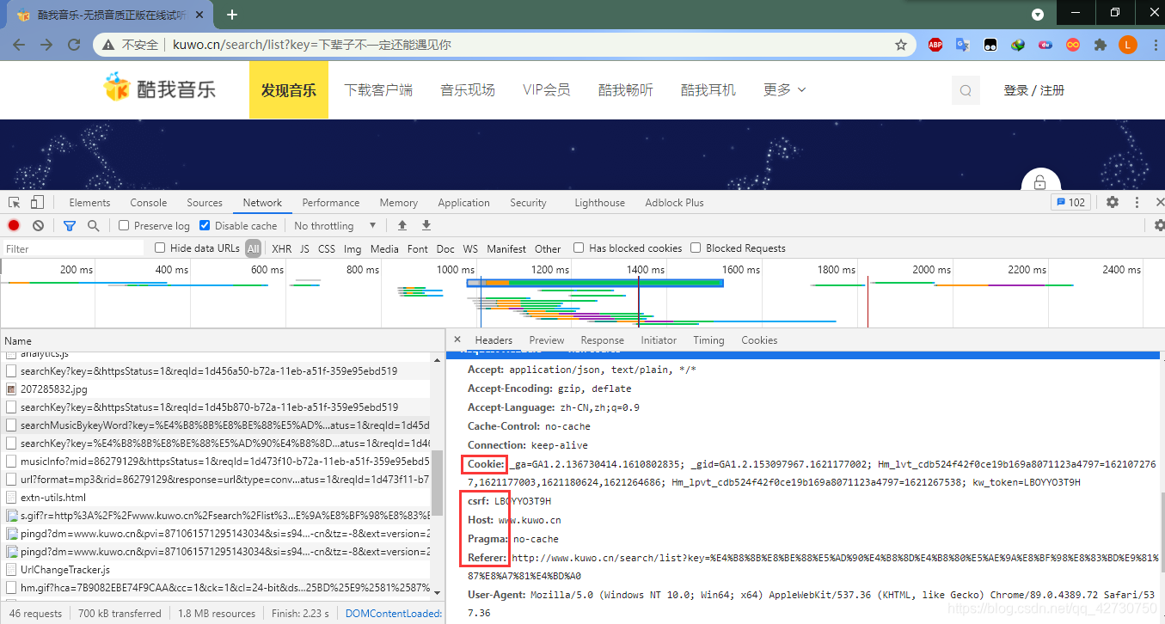1165x624 pixels.
Task: Open the tab search dropdown arrow
Action: tap(1038, 15)
